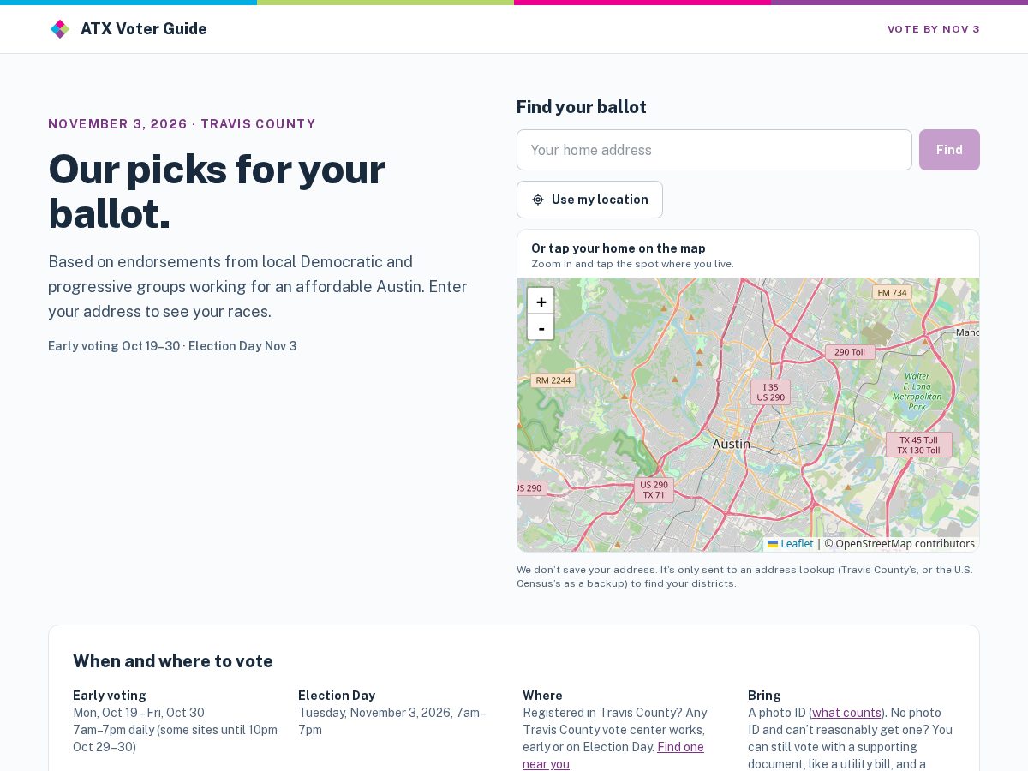Click the 'I 35 US 290' highway shield

[770, 392]
